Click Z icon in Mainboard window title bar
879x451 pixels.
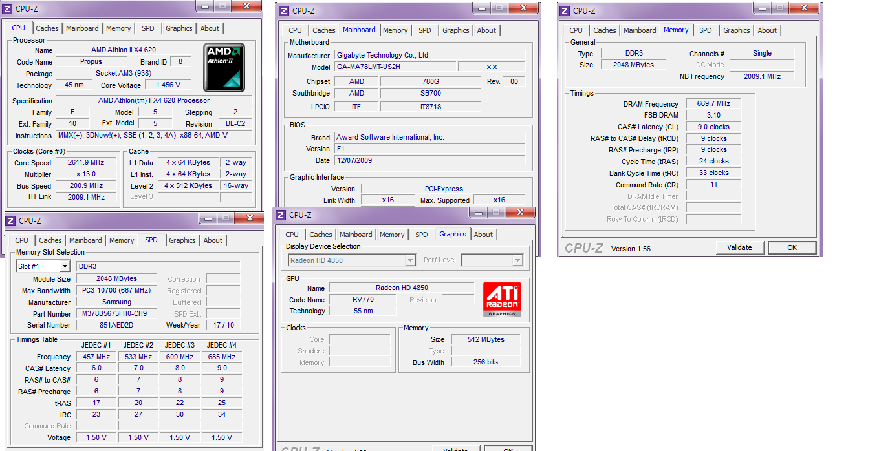(283, 10)
